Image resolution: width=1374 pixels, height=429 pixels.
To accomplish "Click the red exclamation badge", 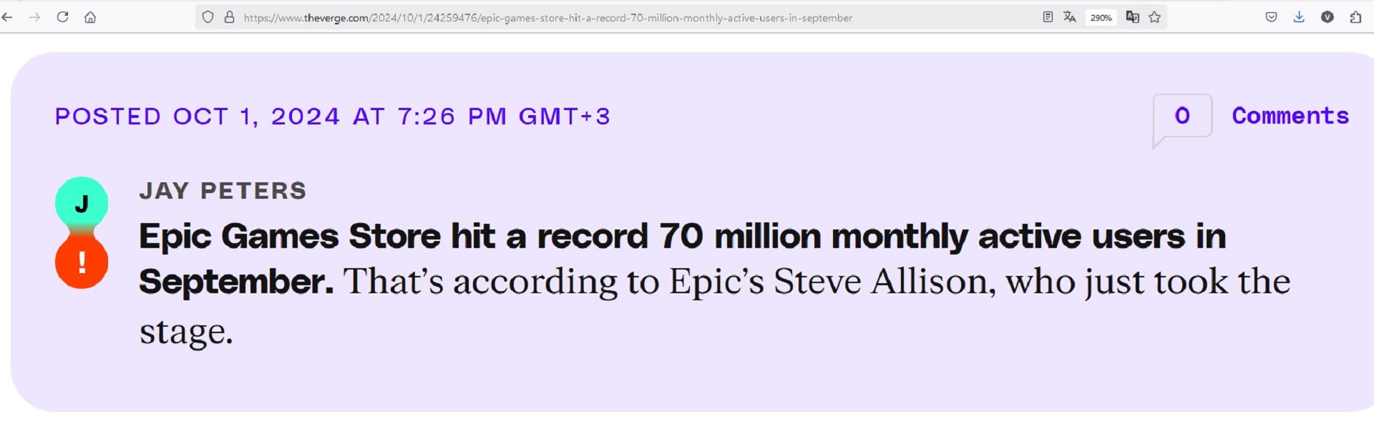I will (82, 262).
